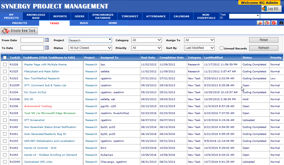Open the Synchronize Database menu

coord(103,16)
